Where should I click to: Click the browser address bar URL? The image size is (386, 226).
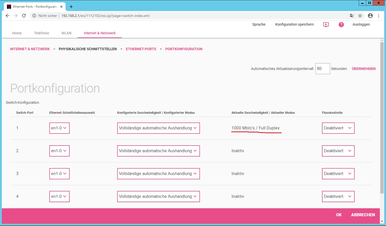(x=105, y=16)
